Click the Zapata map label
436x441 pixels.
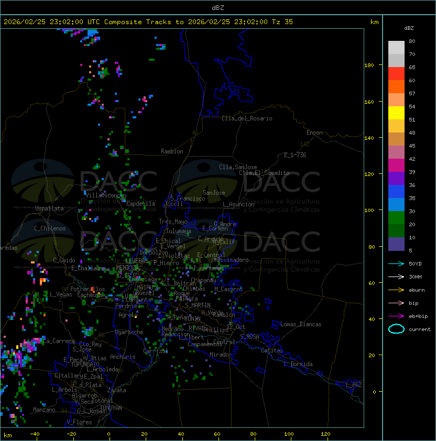(x=116, y=390)
